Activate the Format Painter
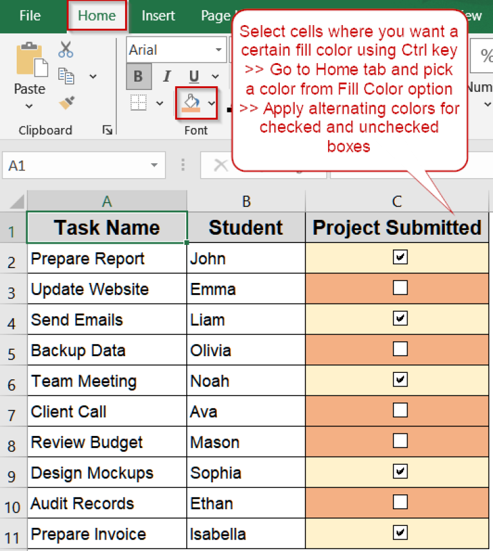Viewport: 493px width, 551px height. tap(66, 102)
